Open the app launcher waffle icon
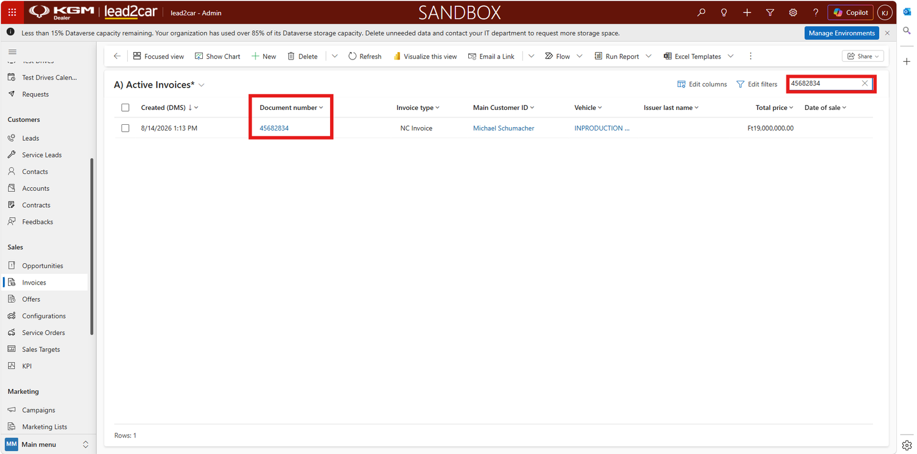The image size is (917, 454). 12,12
